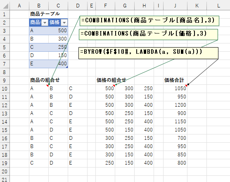Click cell C15 containing D

click(58, 130)
